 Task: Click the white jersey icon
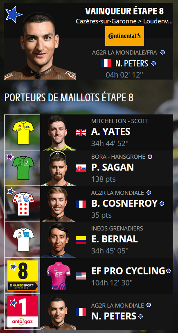click(23, 239)
